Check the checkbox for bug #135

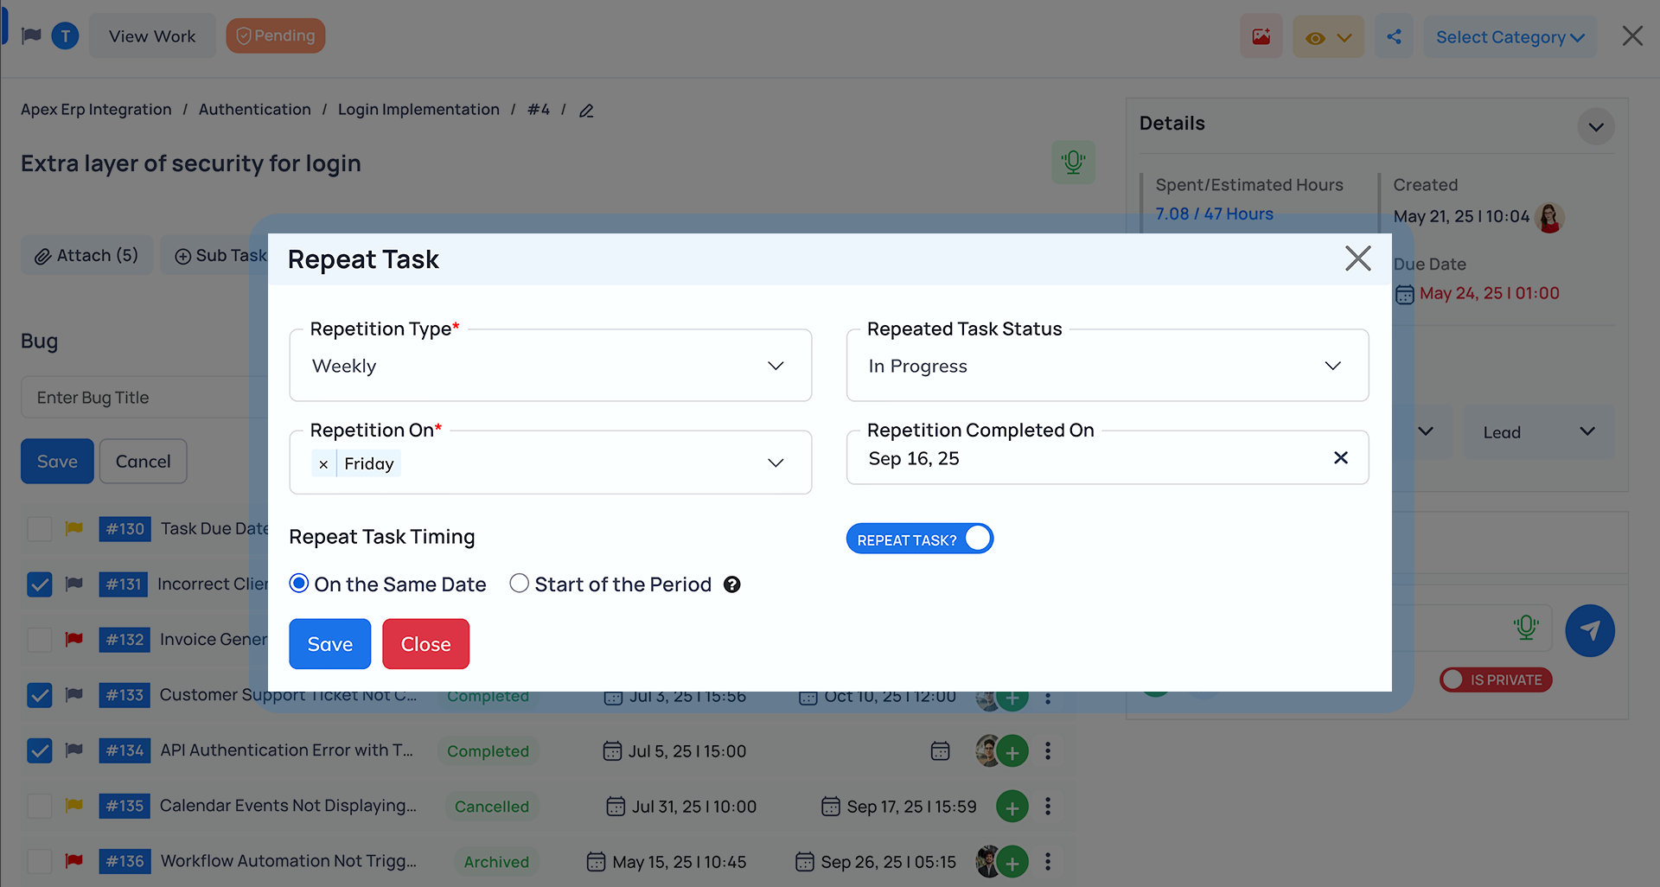[40, 807]
